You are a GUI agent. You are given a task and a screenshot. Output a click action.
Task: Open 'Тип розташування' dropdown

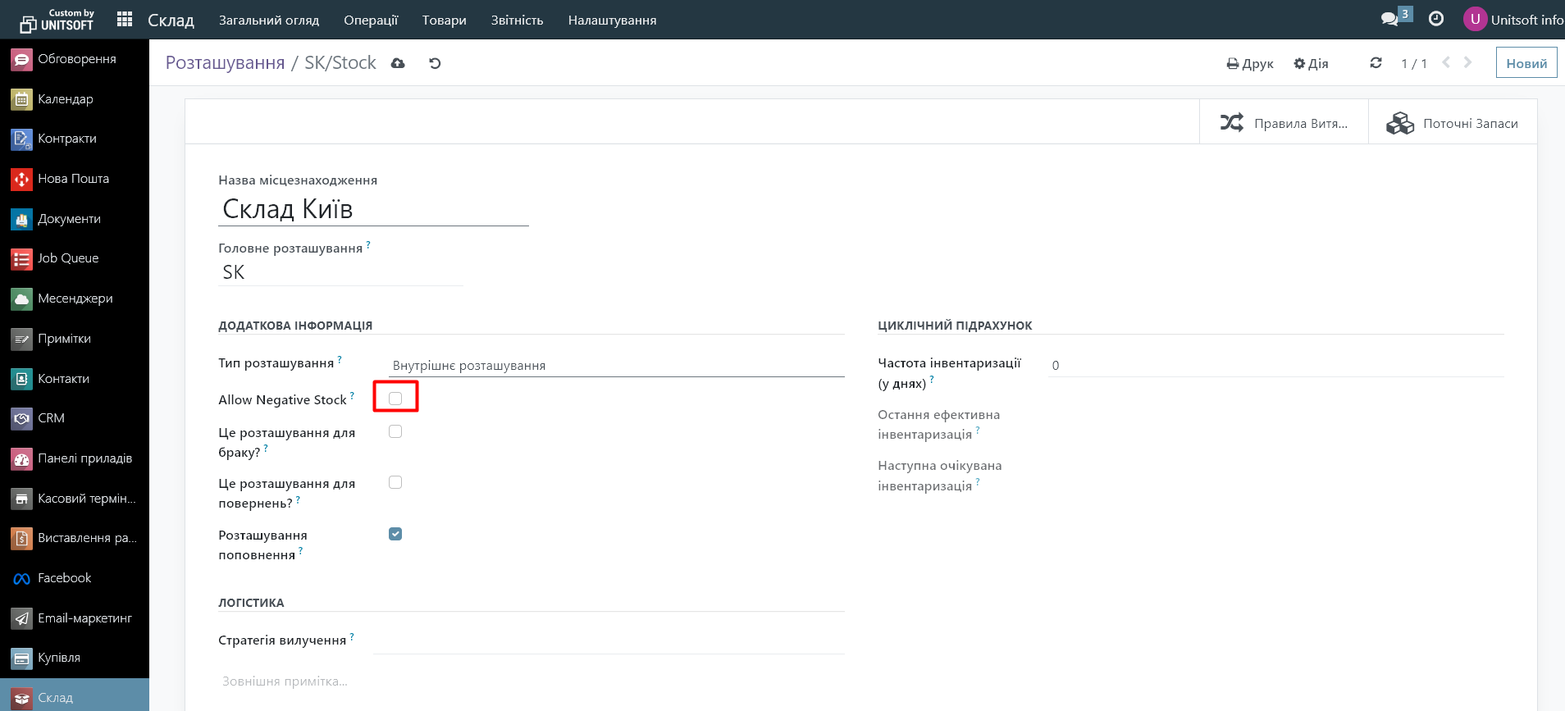pyautogui.click(x=615, y=366)
